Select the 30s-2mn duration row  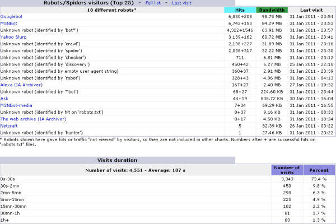[x=167, y=186]
